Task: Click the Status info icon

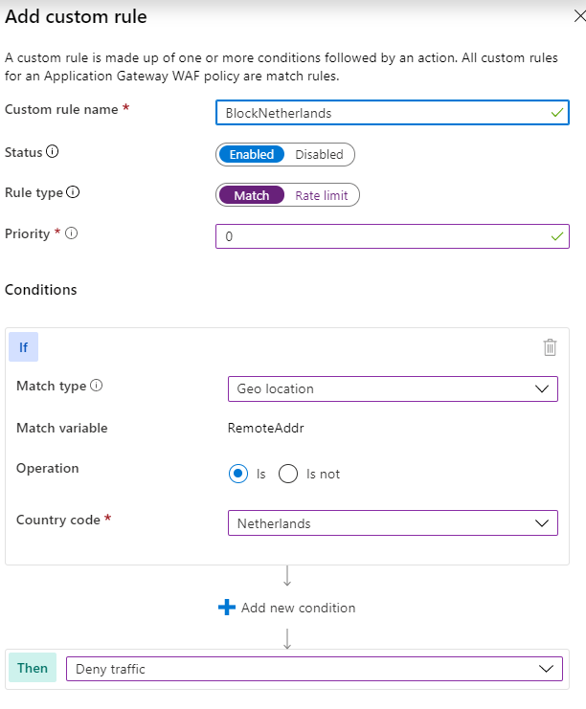Action: point(53,151)
